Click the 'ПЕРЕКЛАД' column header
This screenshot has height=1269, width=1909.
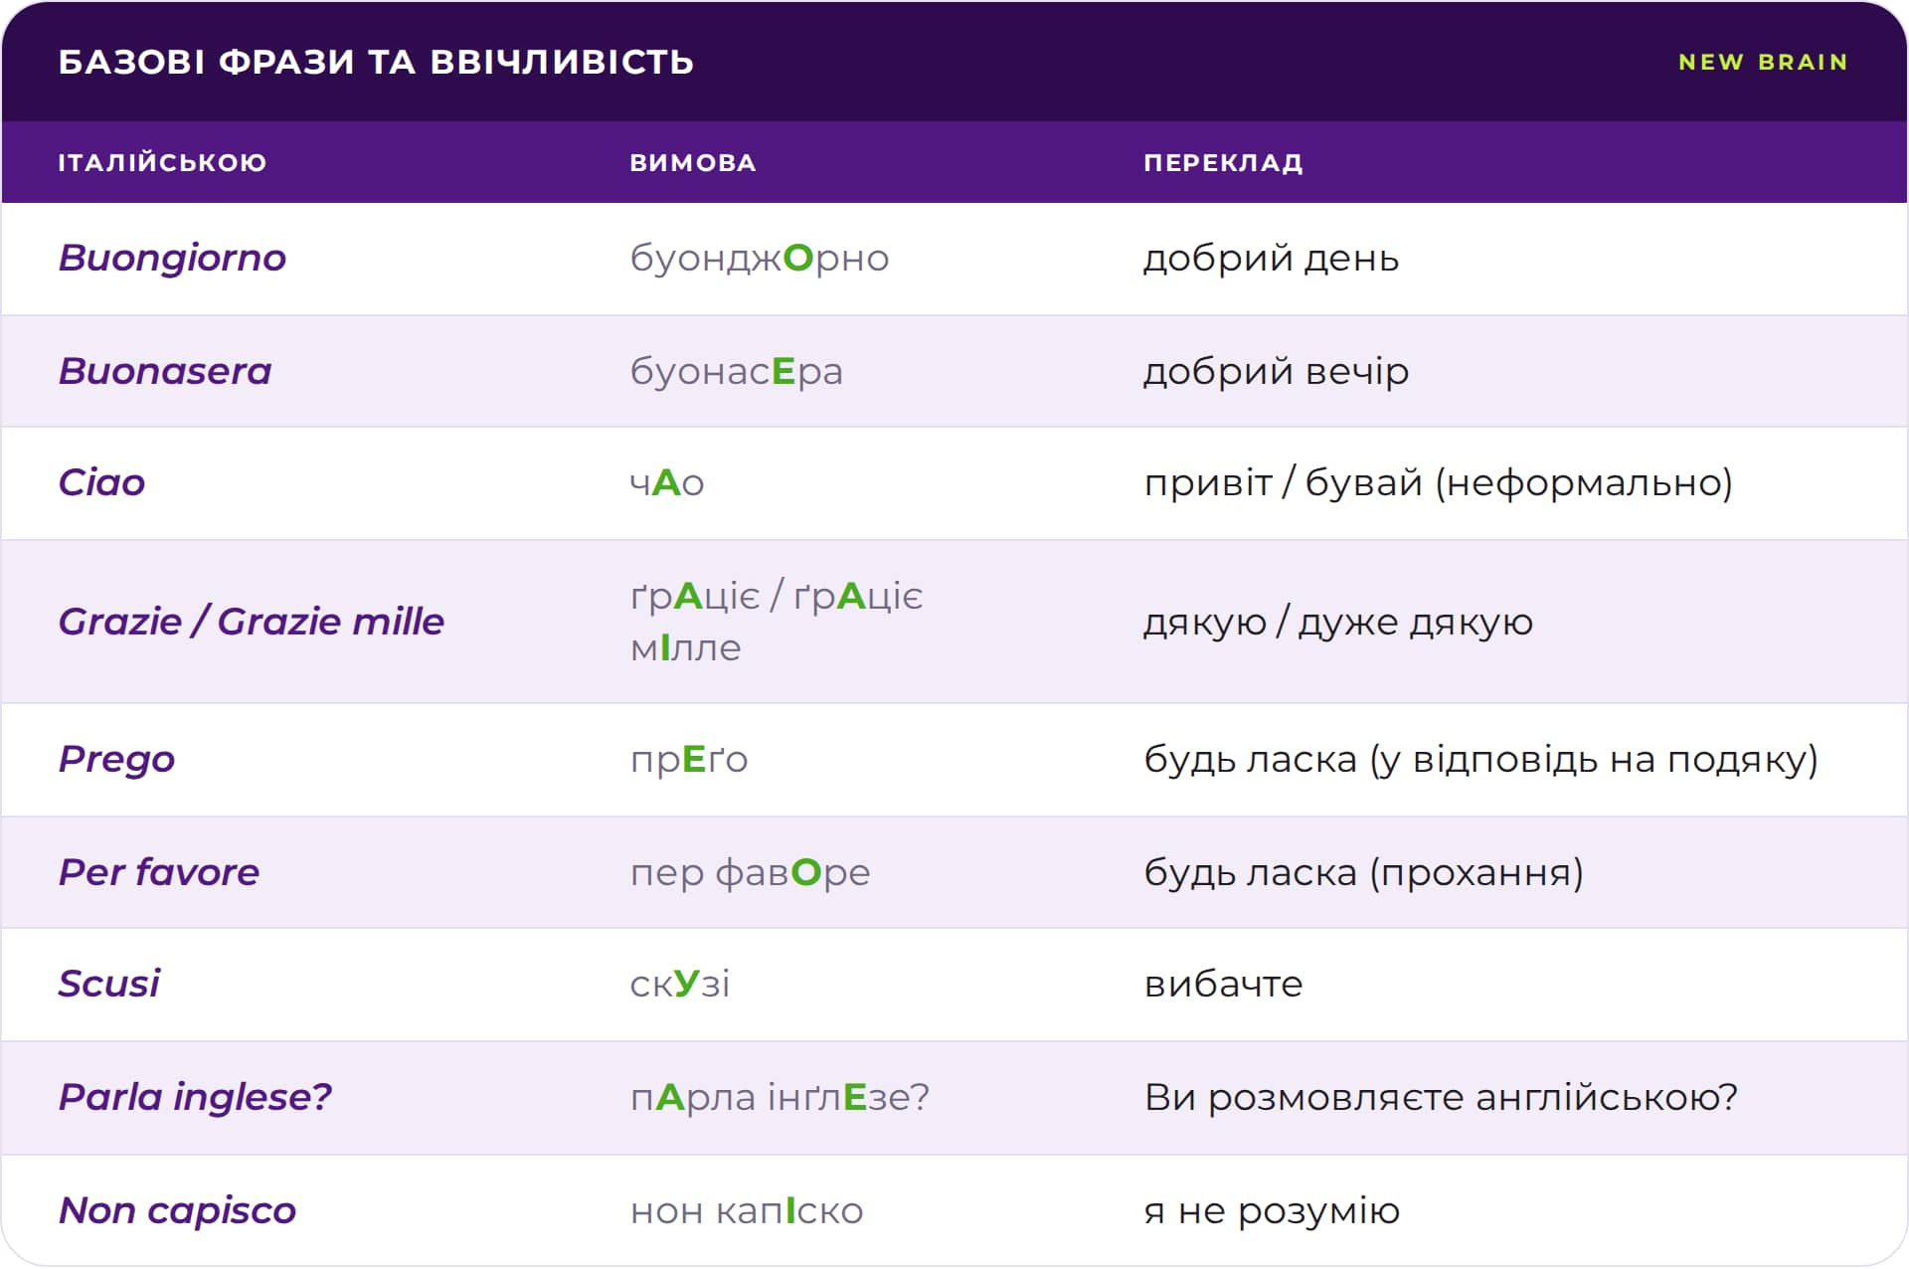point(1223,162)
